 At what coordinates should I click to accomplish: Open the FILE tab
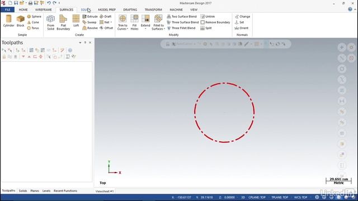(7, 9)
